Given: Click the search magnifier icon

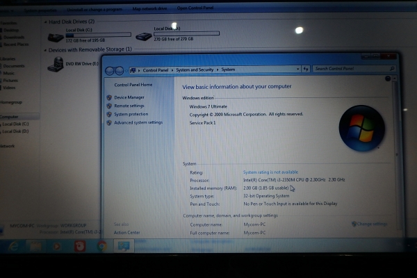Looking at the screenshot, I should click(392, 69).
